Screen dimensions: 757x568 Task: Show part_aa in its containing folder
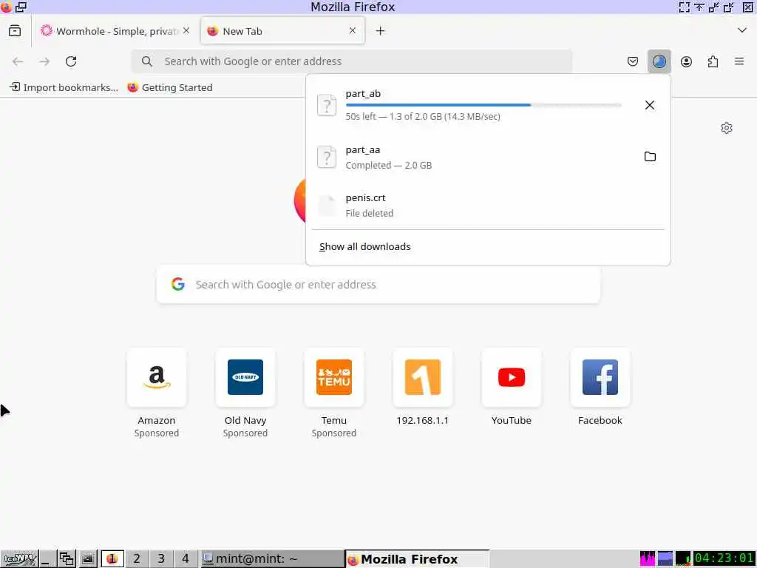650,157
